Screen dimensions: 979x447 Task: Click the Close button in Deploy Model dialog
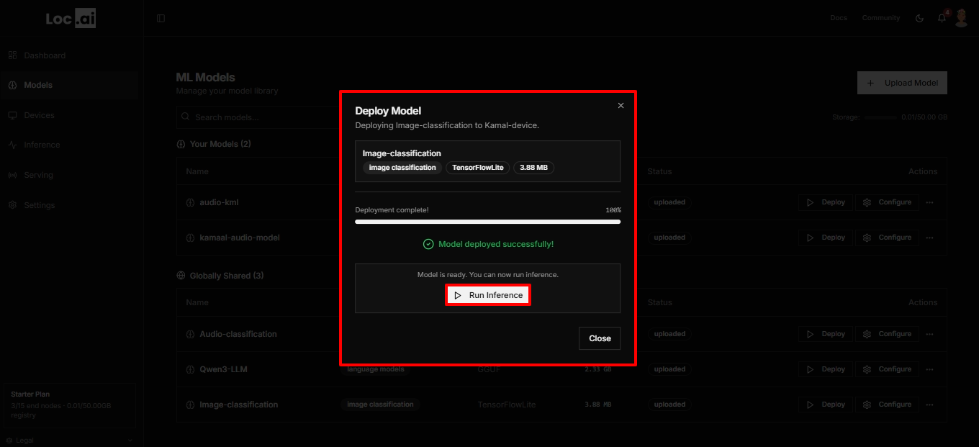coord(600,338)
